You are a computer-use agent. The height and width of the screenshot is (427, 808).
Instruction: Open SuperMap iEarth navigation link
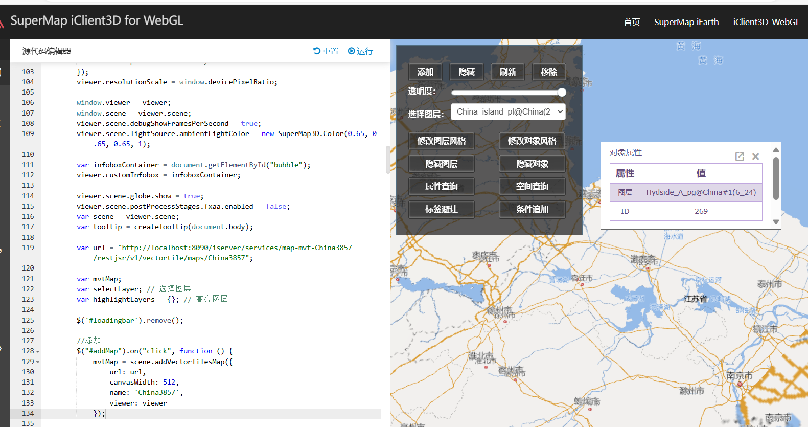(x=686, y=22)
